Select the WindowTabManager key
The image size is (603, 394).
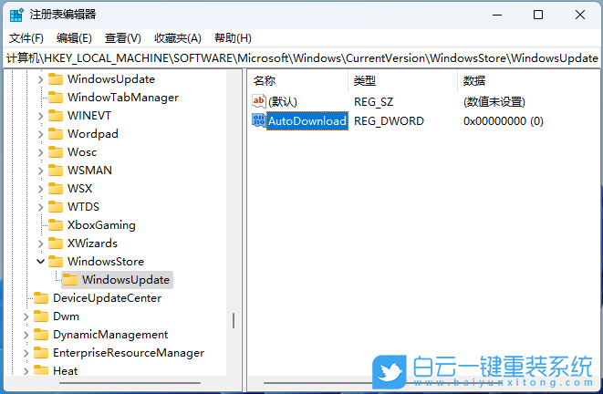pyautogui.click(x=123, y=98)
